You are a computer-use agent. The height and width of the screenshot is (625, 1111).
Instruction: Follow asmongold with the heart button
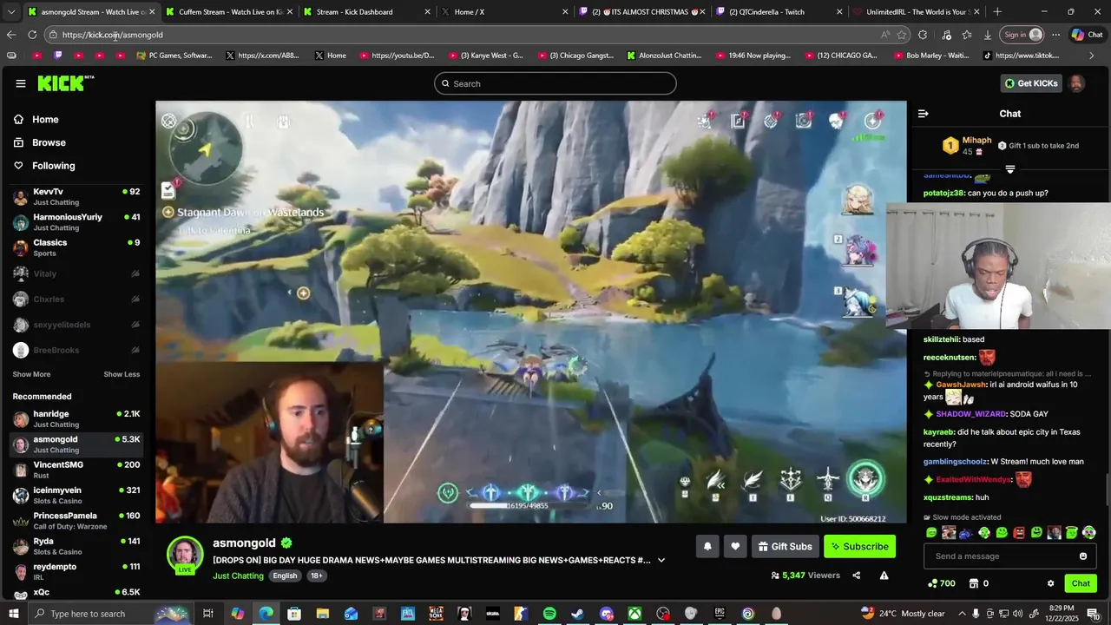coord(735,546)
